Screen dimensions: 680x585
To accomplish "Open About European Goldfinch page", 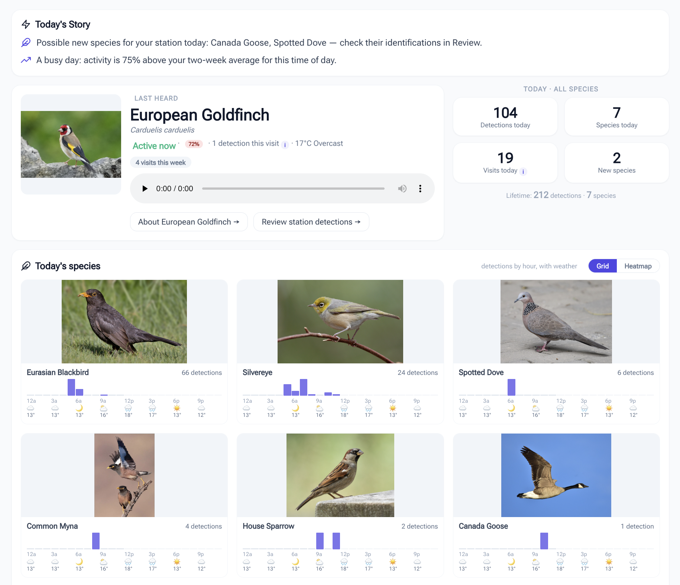I will [189, 222].
